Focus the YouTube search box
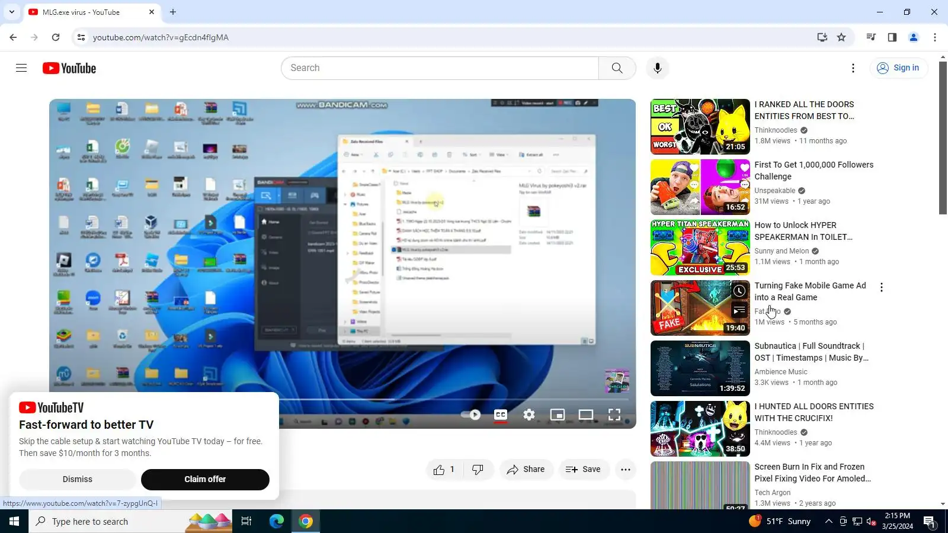Viewport: 948px width, 533px height. [440, 68]
